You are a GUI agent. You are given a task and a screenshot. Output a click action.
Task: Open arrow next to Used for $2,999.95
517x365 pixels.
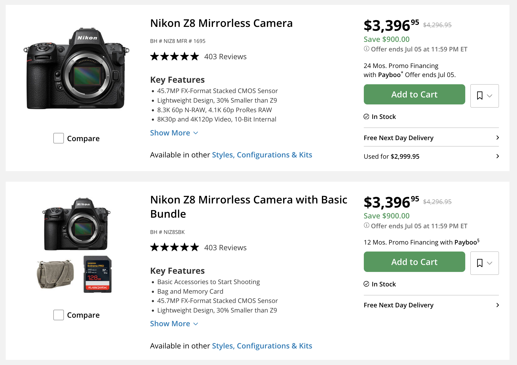tap(497, 156)
